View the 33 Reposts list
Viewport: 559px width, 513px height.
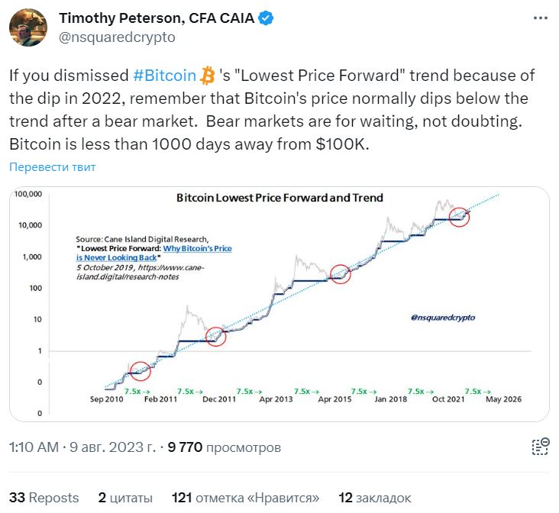click(x=44, y=498)
